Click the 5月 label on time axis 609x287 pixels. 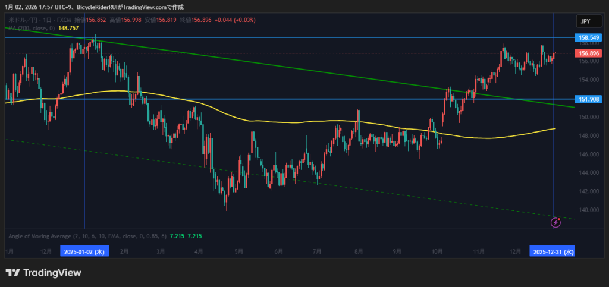pos(239,252)
